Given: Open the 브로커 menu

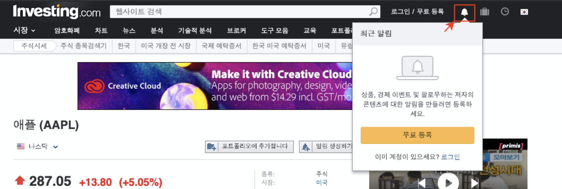Looking at the screenshot, I should (236, 31).
